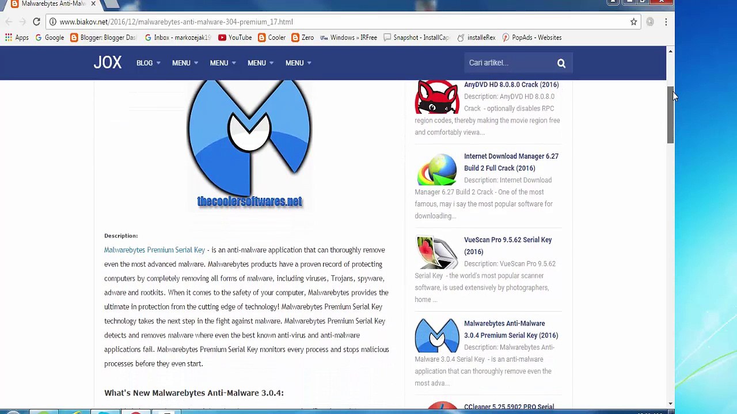View site information icon in address bar

[x=52, y=22]
